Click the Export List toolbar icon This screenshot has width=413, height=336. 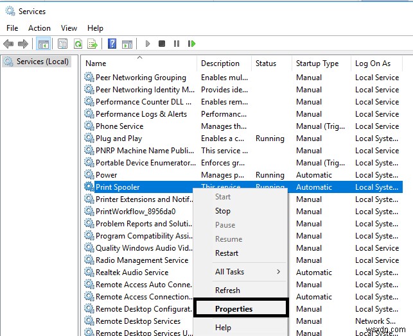point(92,44)
